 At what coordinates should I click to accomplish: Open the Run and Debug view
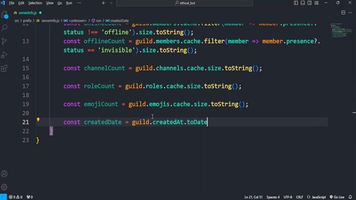click(x=4, y=54)
